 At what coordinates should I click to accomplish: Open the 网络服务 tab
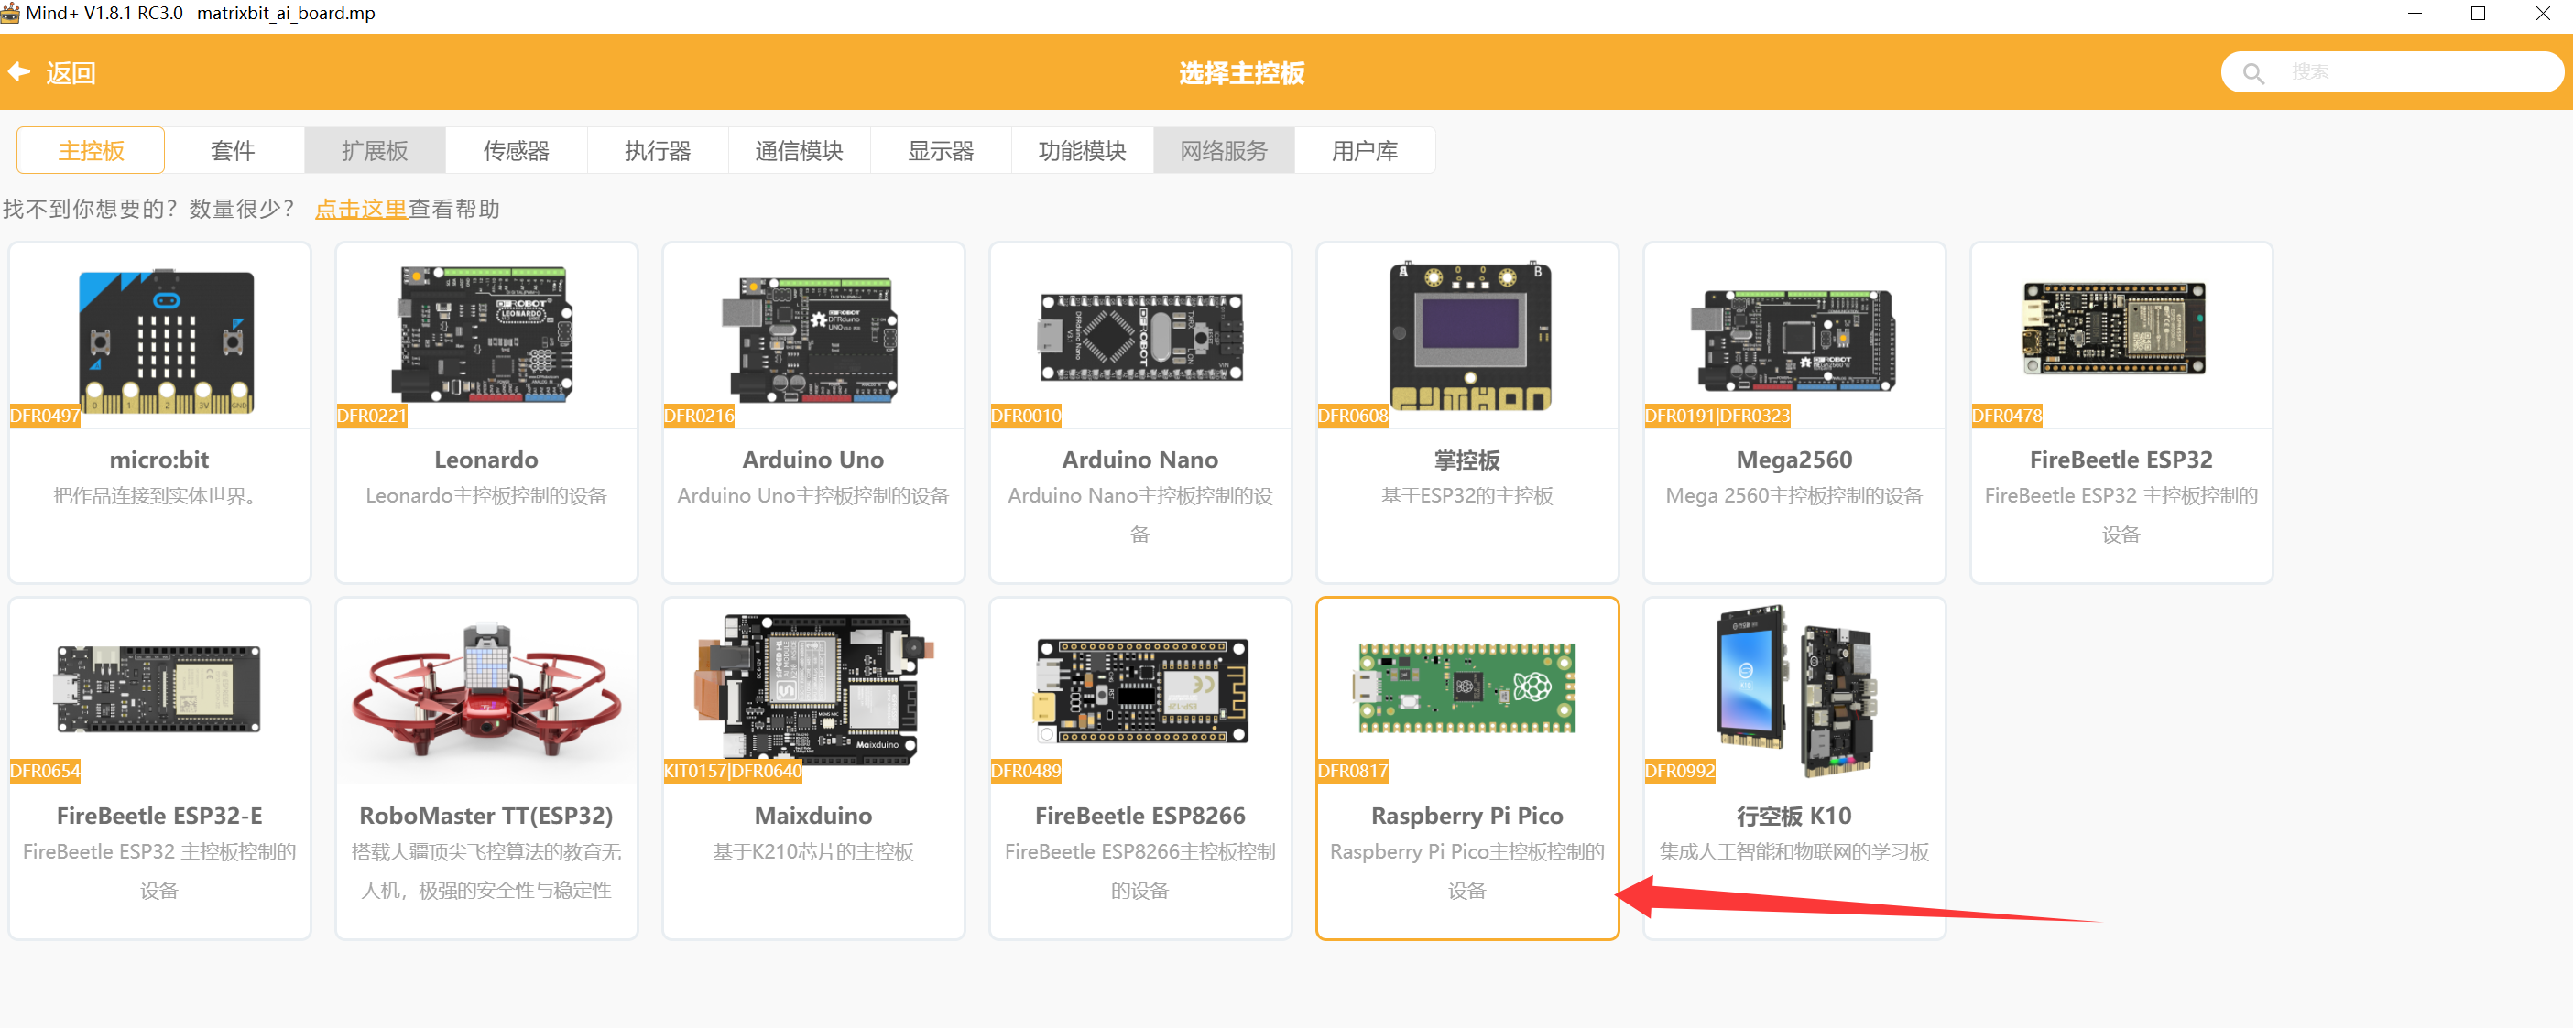1224,151
